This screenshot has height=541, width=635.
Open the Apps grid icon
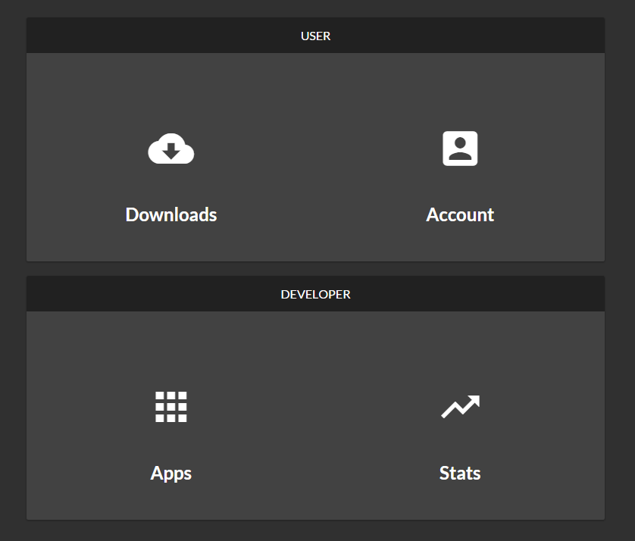click(x=171, y=407)
